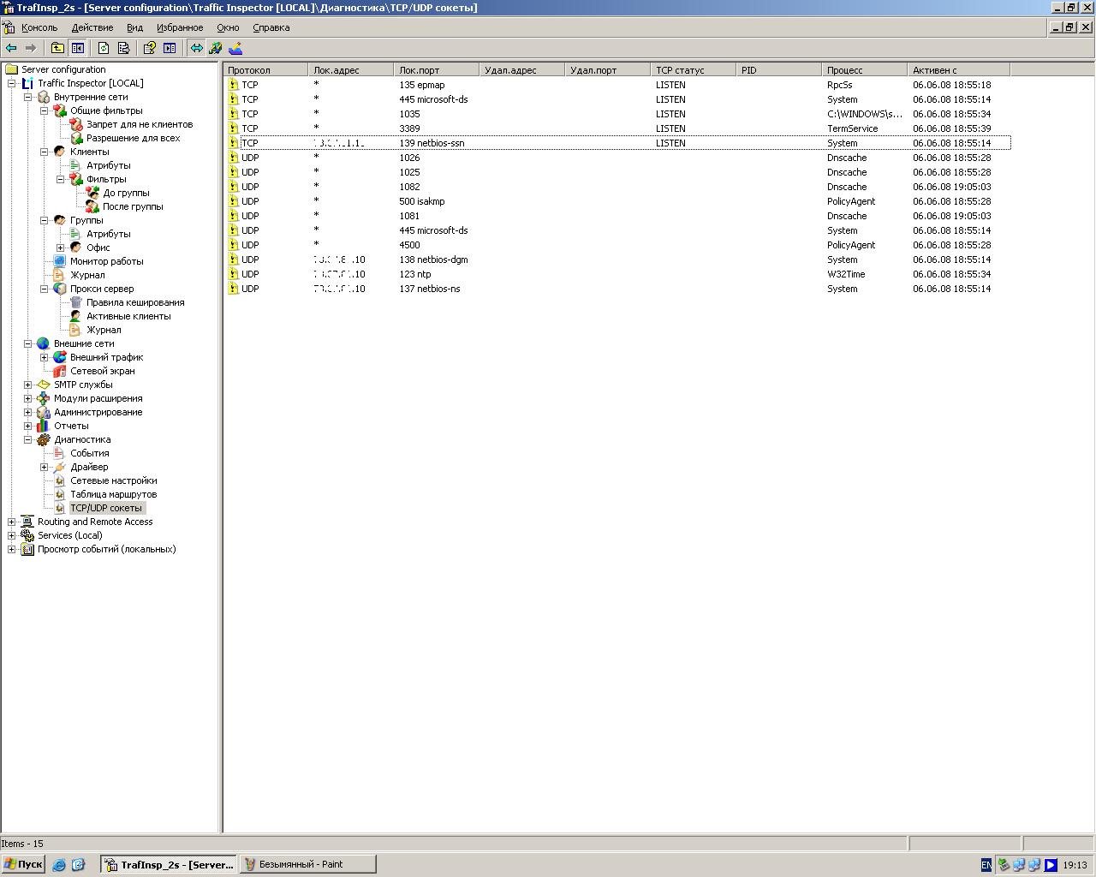Click the pencil toolbar icon at the toolbar's end

point(235,48)
